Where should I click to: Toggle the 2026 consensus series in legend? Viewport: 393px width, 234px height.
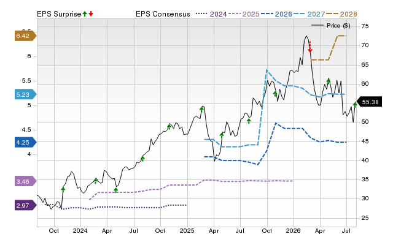tap(276, 14)
